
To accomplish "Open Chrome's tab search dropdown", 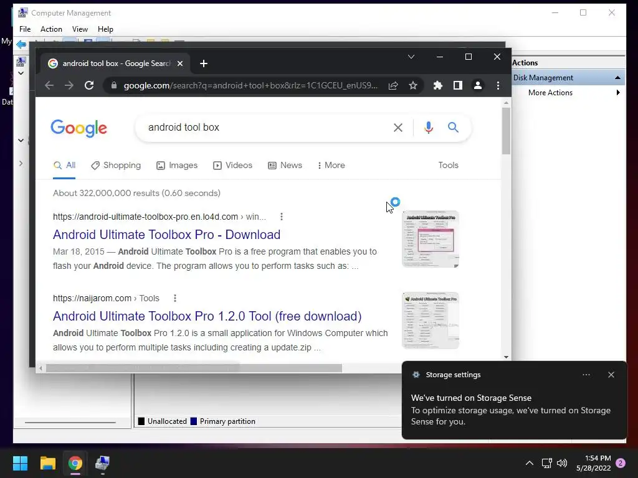I will point(411,57).
